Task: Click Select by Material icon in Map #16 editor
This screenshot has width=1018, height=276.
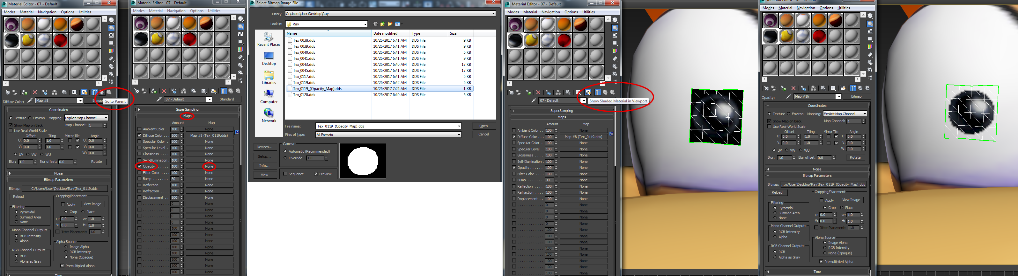Action: pos(870,70)
